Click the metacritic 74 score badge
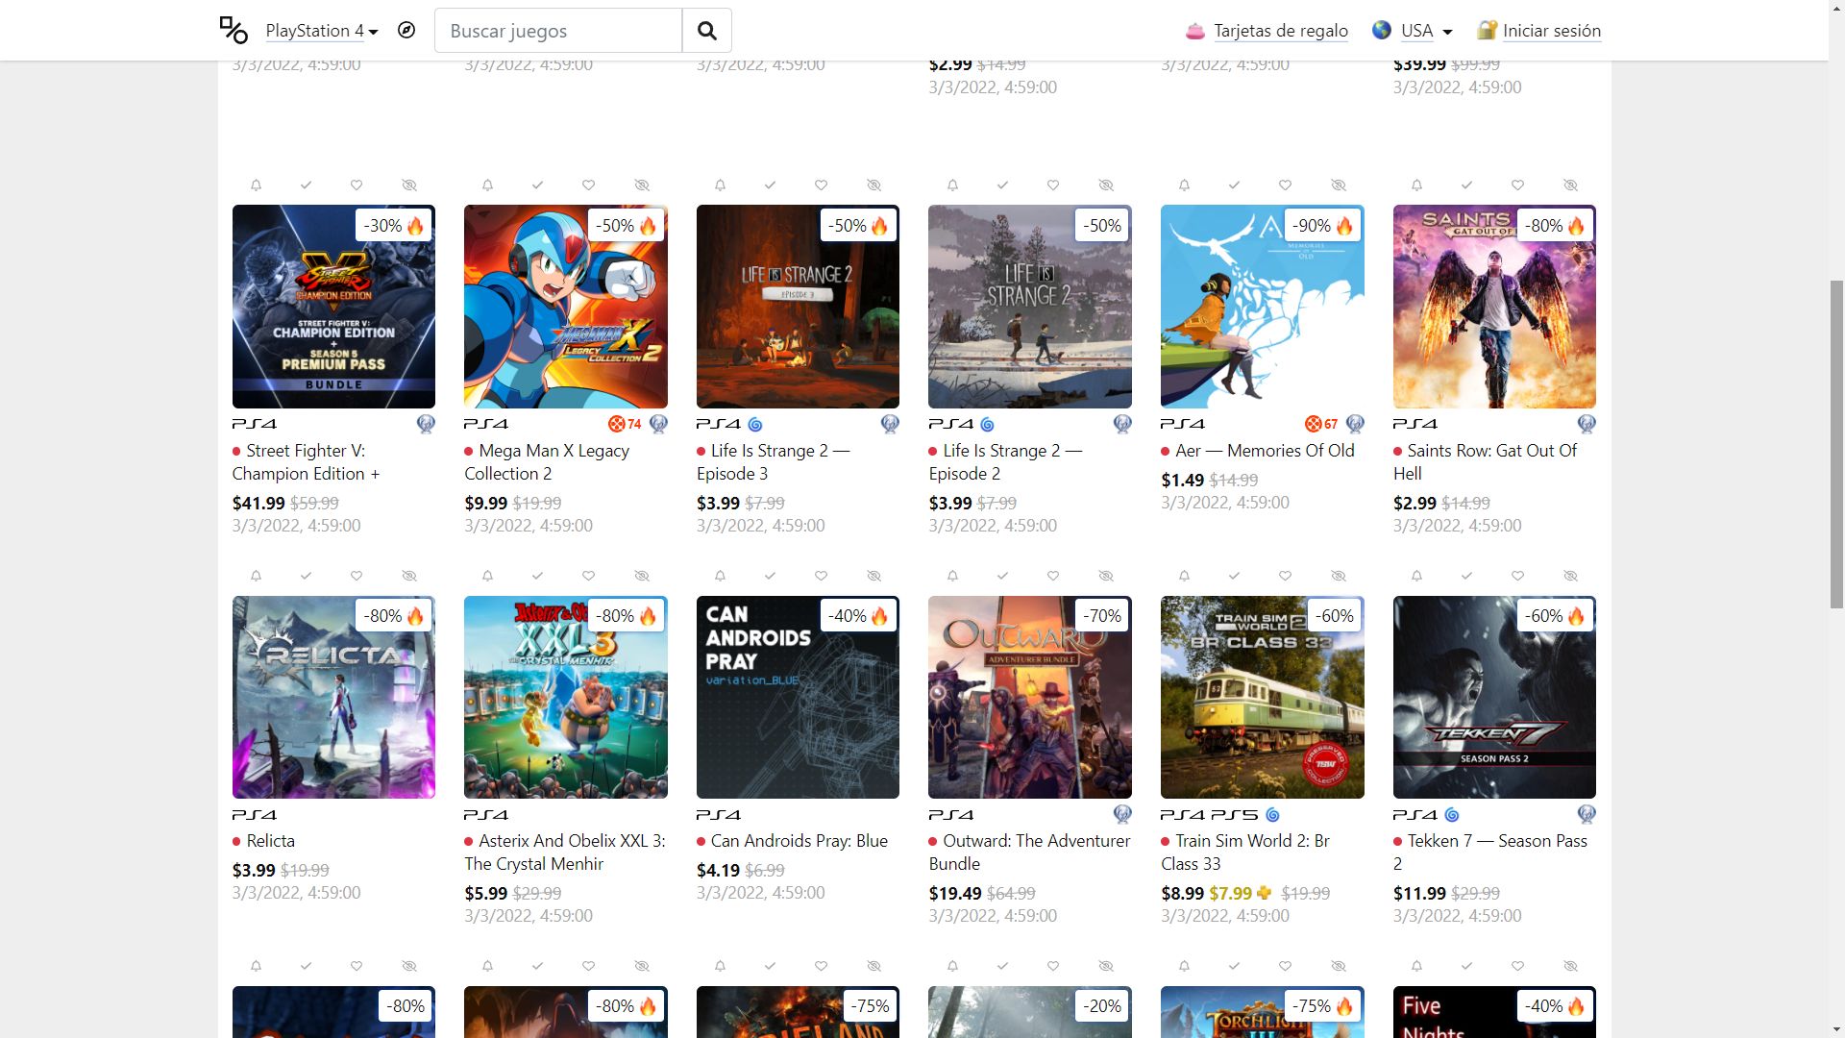This screenshot has width=1845, height=1038. (x=625, y=424)
